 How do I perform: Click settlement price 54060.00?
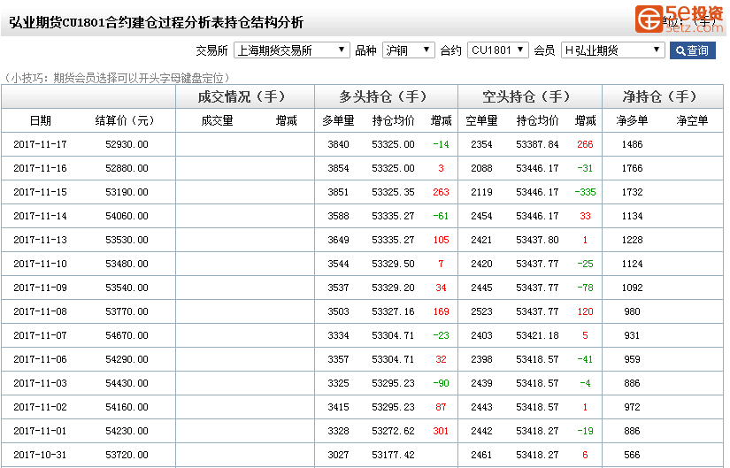click(127, 216)
